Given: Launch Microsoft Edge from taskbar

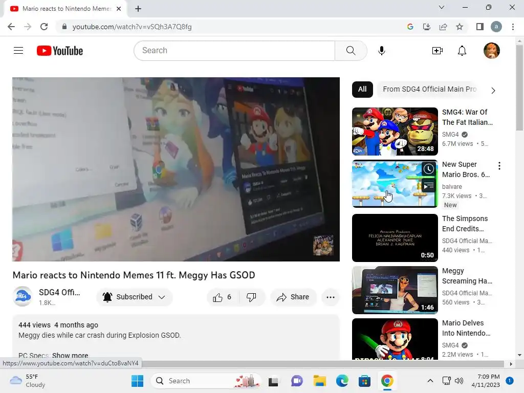Looking at the screenshot, I should point(342,381).
